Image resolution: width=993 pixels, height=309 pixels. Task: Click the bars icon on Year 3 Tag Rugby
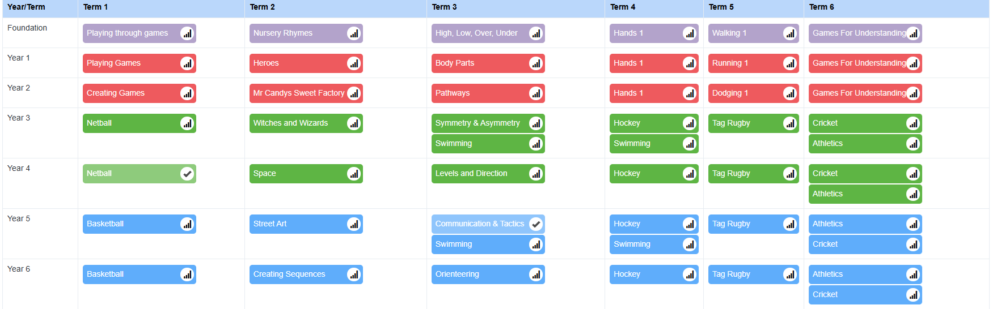click(x=790, y=123)
